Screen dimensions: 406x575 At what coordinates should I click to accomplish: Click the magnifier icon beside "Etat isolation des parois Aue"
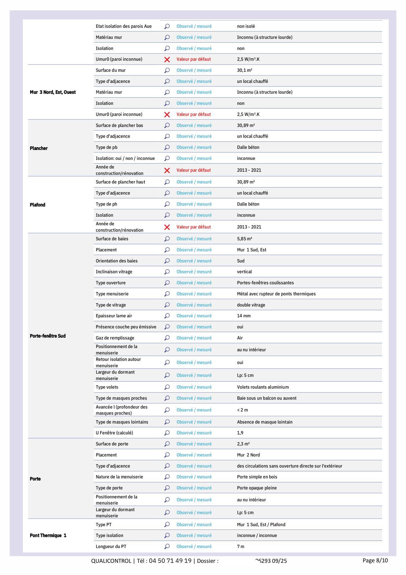(167, 26)
